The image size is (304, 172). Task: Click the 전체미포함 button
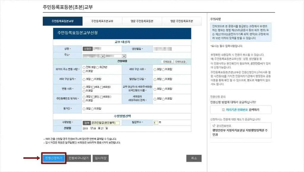(180, 62)
